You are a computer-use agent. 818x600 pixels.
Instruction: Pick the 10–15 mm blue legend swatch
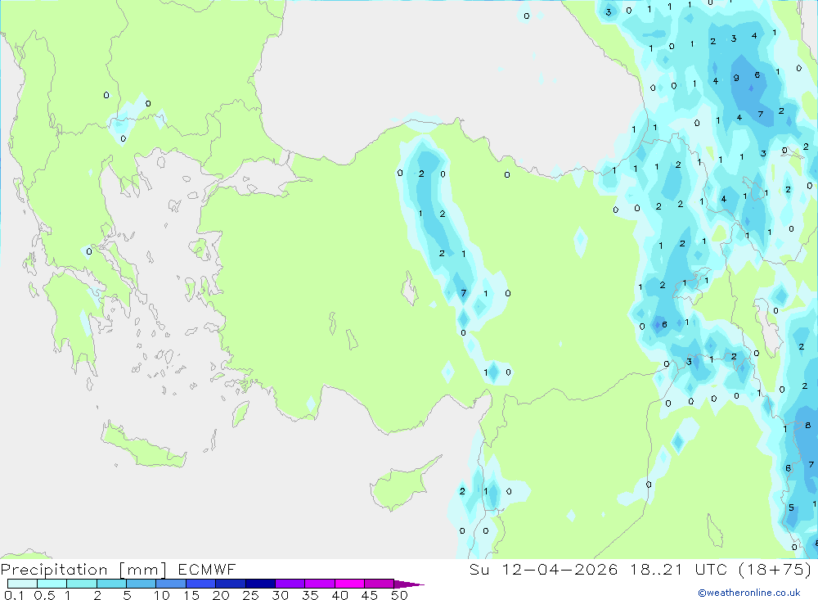pyautogui.click(x=171, y=584)
